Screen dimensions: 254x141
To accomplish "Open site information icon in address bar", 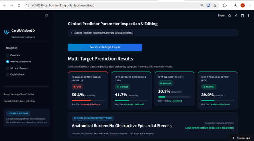I will click(x=27, y=5).
